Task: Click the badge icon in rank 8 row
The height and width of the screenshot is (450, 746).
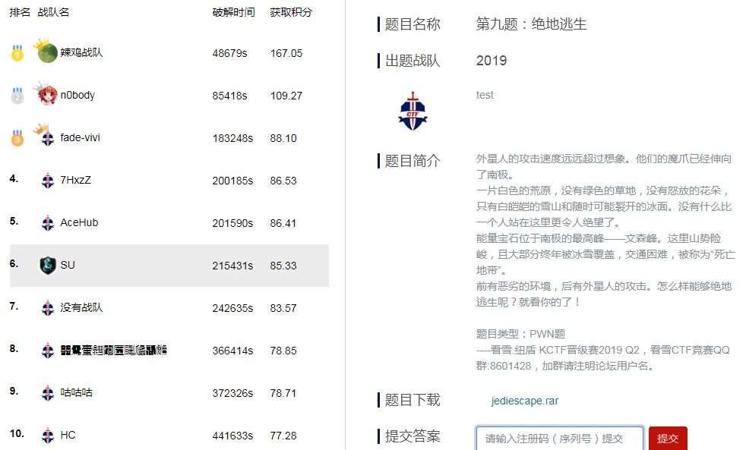Action: coord(48,351)
